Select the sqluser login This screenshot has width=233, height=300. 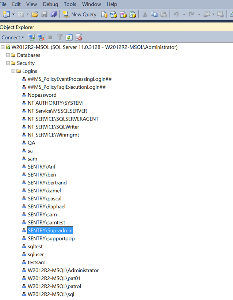point(36,254)
